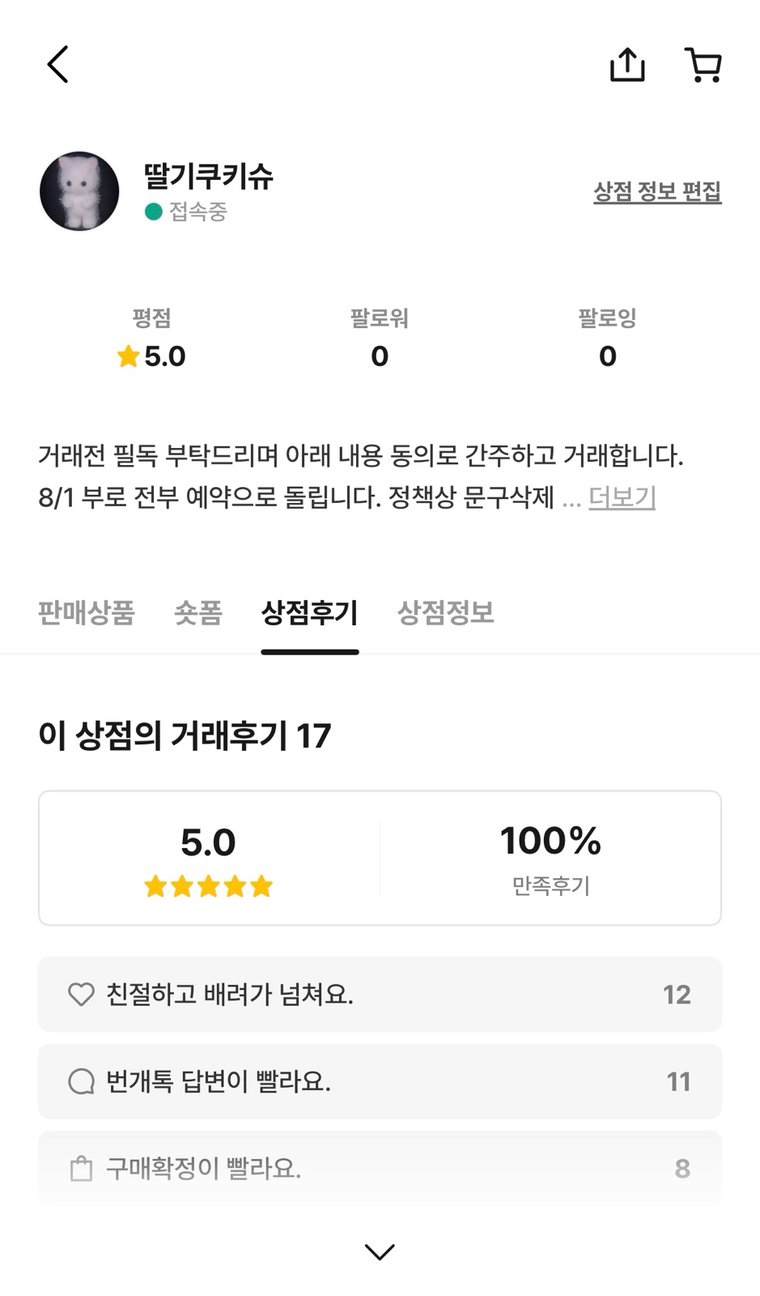Tap the green 접속중 status dot
The image size is (760, 1296).
point(153,212)
